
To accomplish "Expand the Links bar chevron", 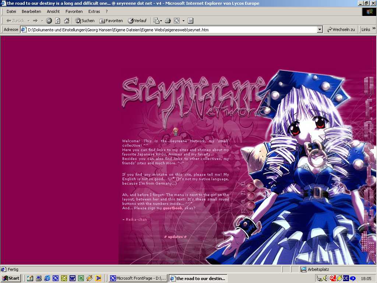I will [x=374, y=29].
